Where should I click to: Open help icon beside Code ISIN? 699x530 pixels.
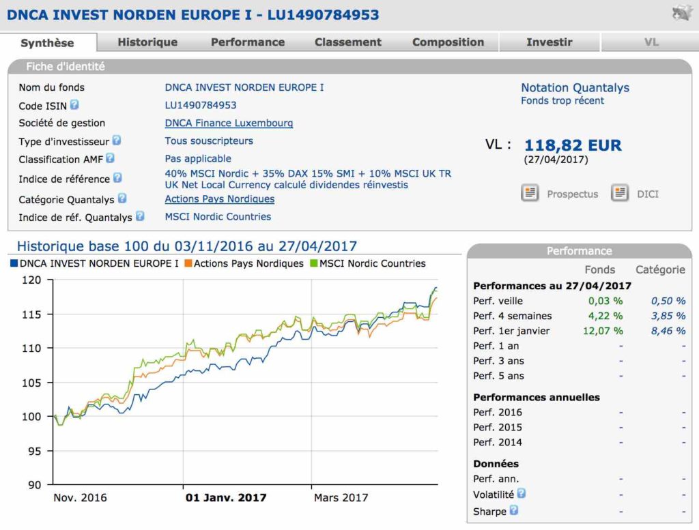click(x=74, y=104)
